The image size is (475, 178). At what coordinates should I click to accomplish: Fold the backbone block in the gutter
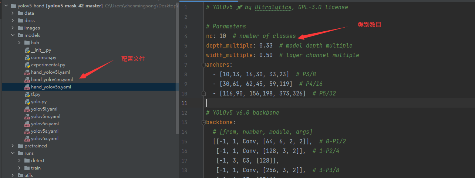[x=203, y=122]
